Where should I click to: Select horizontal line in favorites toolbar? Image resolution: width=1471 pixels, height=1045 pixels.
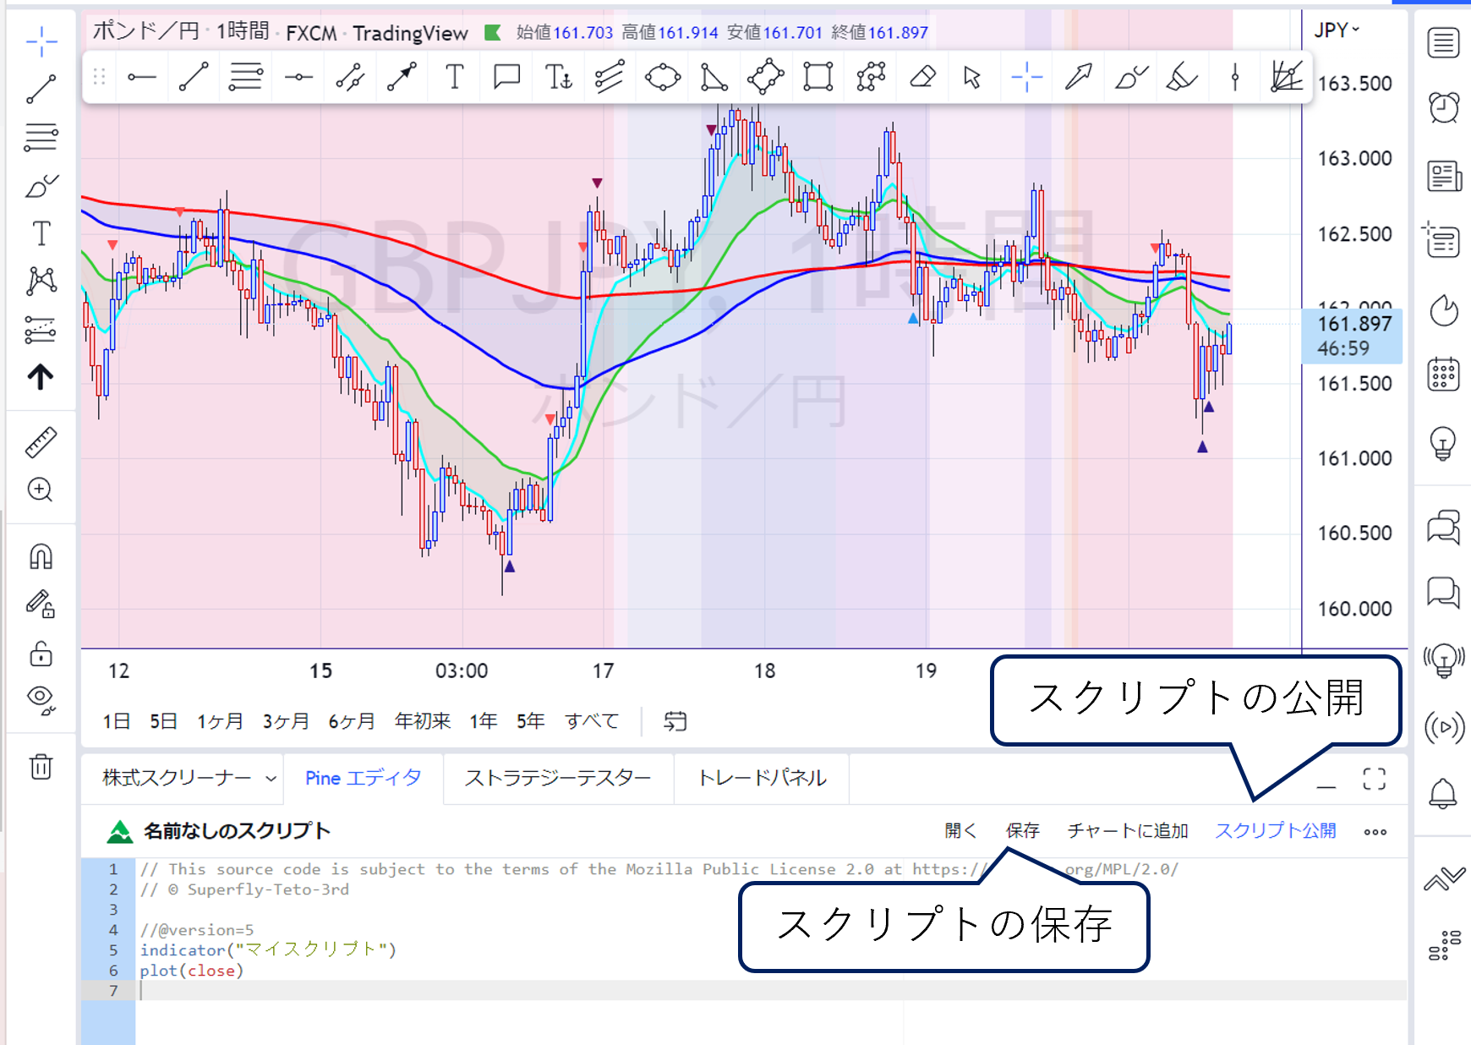point(141,78)
